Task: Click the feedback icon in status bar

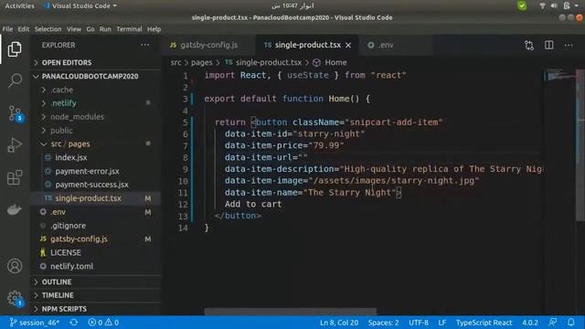Action: coord(552,323)
